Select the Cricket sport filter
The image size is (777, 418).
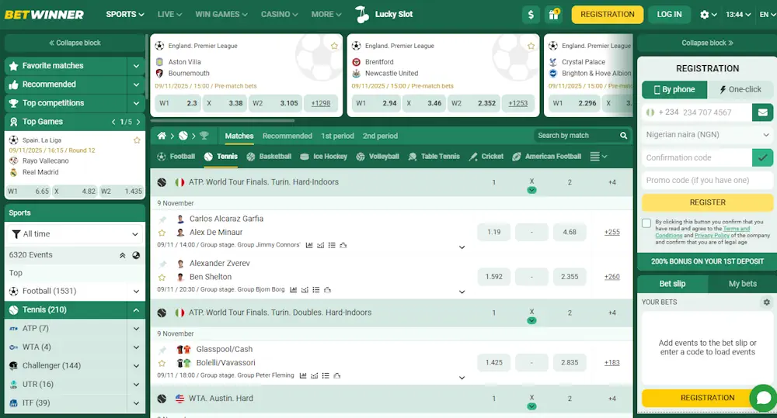point(486,157)
